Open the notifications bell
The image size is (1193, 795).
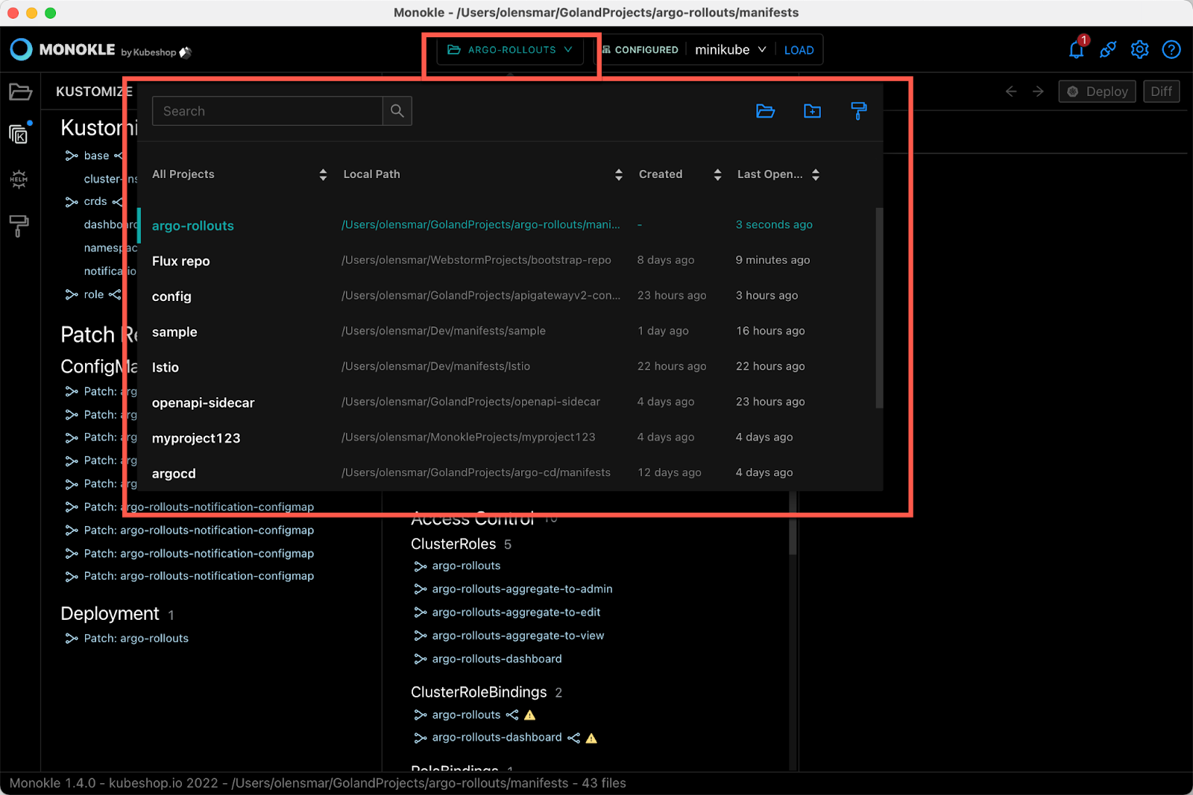pos(1076,50)
